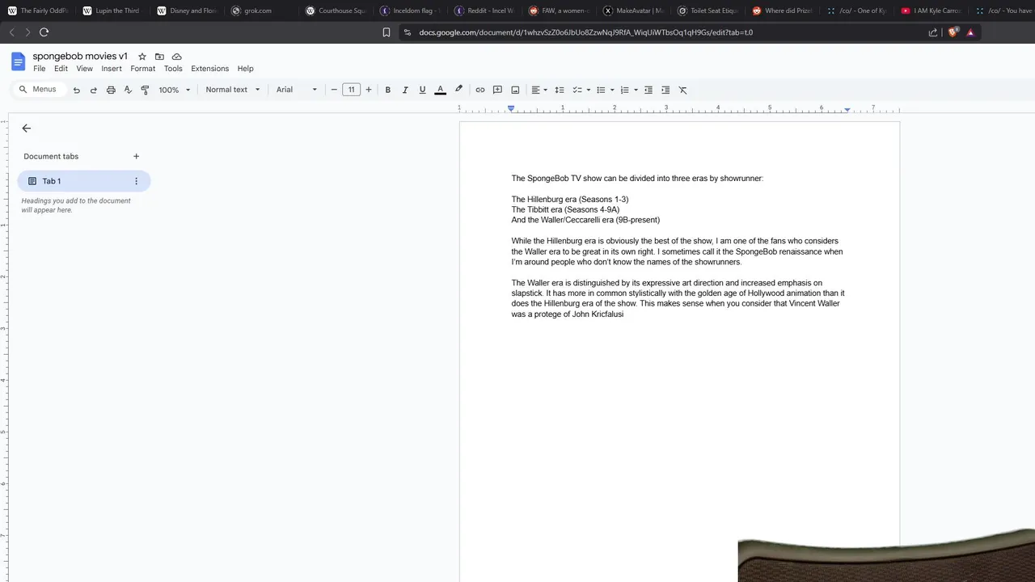Open the Arial font dropdown
This screenshot has width=1035, height=582.
tap(297, 90)
